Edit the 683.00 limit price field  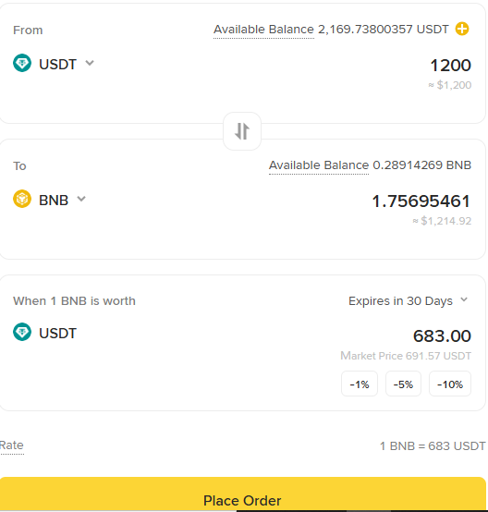(442, 336)
